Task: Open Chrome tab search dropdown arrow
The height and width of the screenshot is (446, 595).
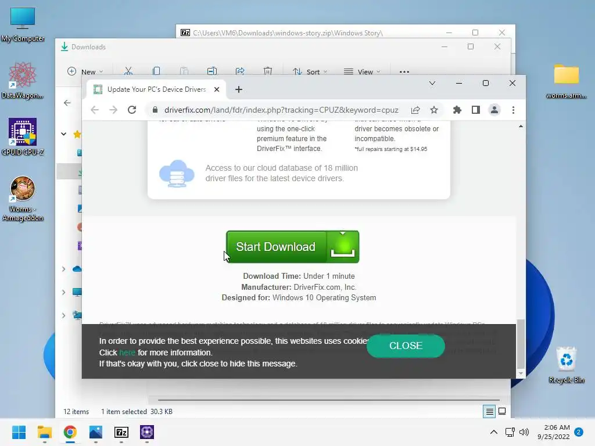Action: point(432,83)
